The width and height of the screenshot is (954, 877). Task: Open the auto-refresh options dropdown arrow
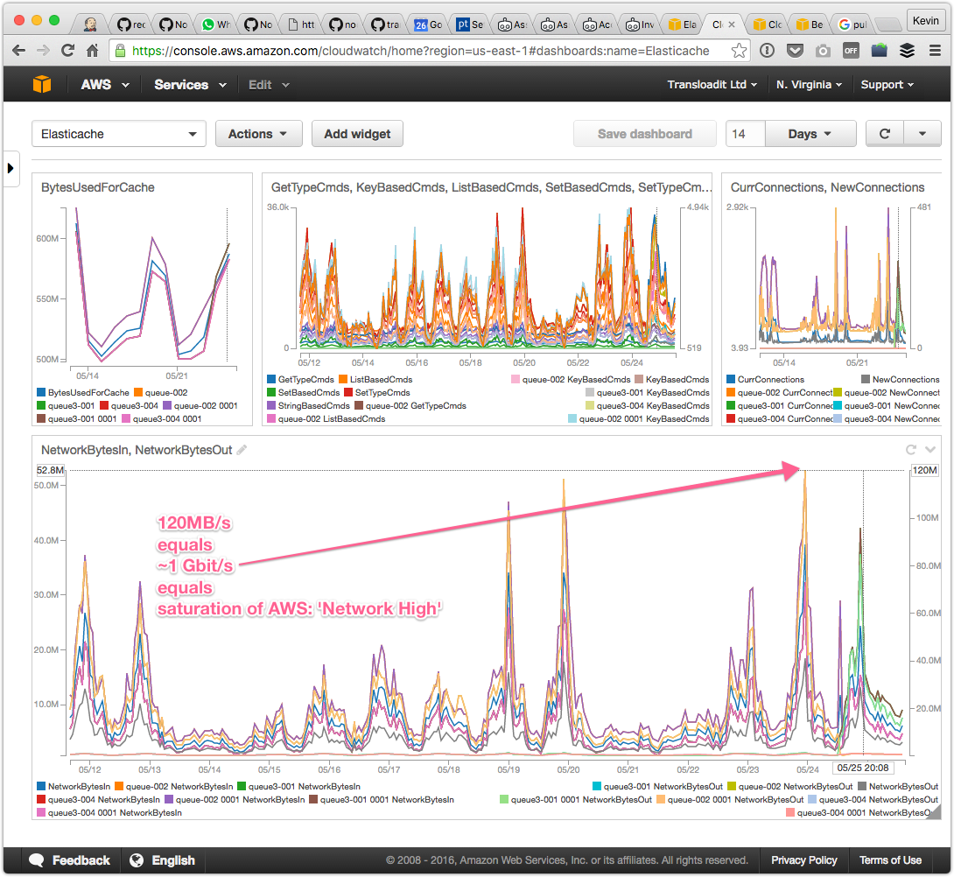(x=922, y=134)
